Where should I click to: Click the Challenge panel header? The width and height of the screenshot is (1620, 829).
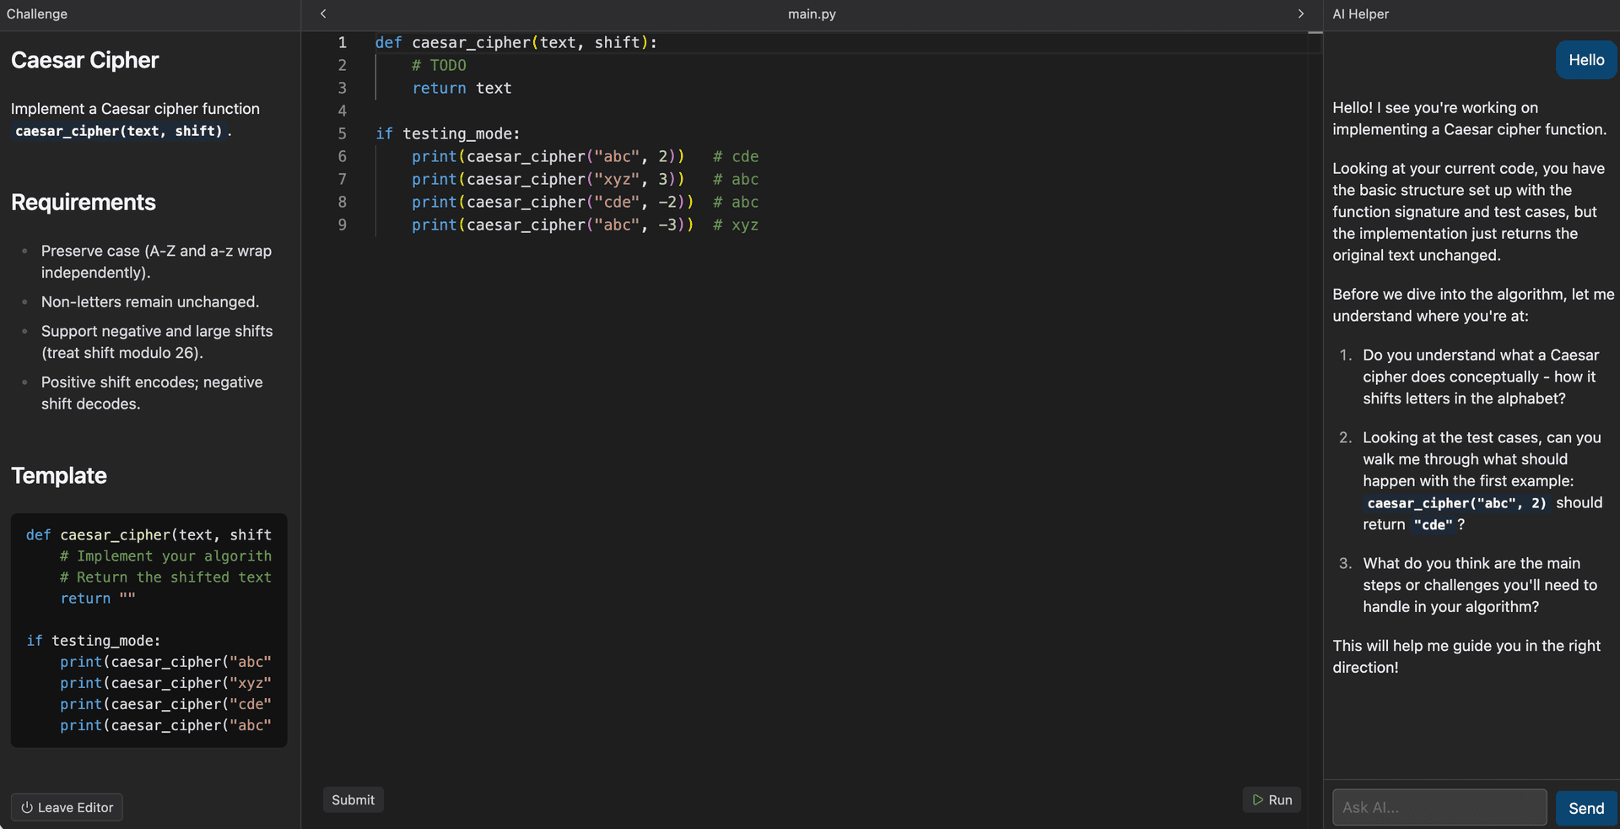(37, 14)
